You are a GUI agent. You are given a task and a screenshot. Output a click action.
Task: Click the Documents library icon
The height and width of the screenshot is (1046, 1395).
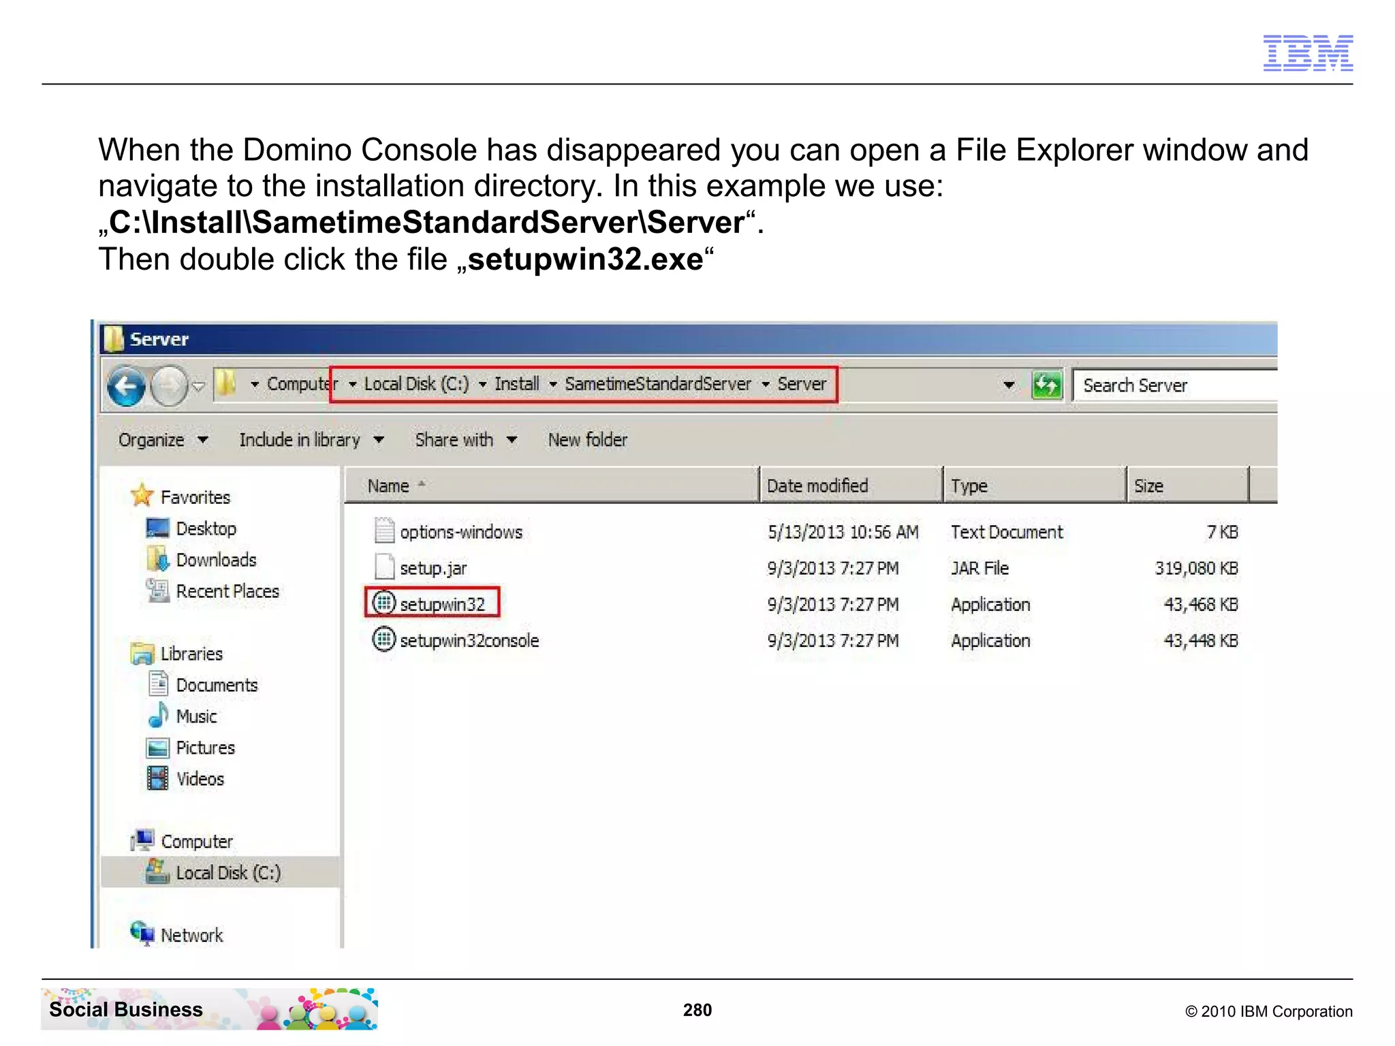158,684
